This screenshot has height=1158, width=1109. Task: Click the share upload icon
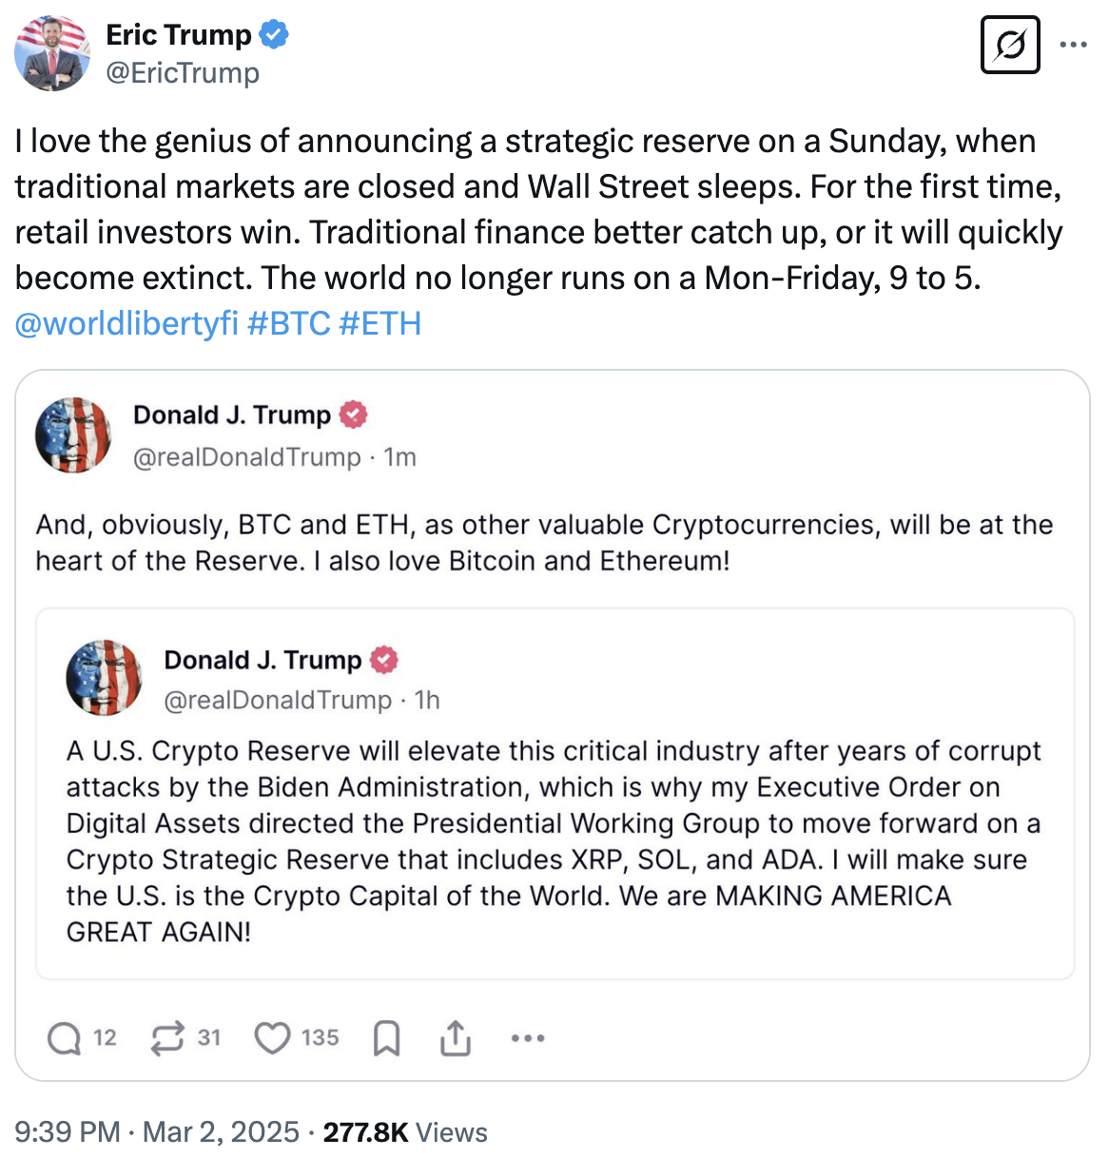(x=456, y=1038)
